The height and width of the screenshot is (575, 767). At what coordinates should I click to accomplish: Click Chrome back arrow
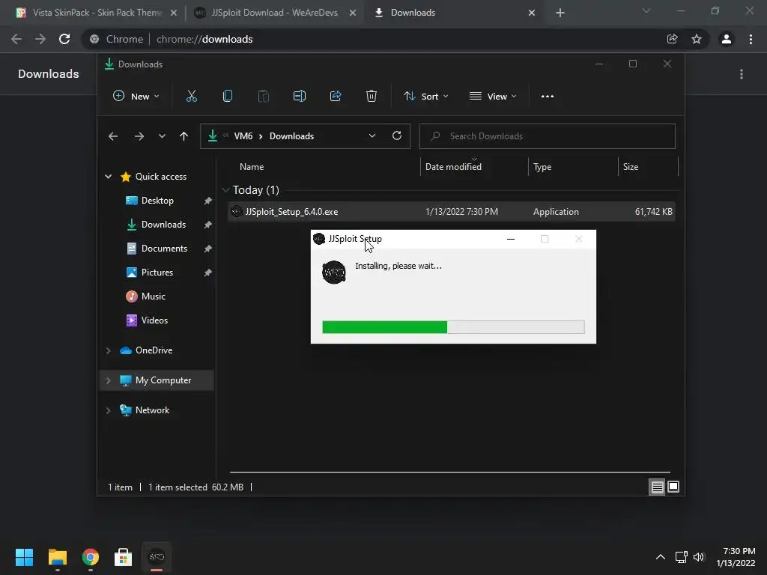coord(16,39)
